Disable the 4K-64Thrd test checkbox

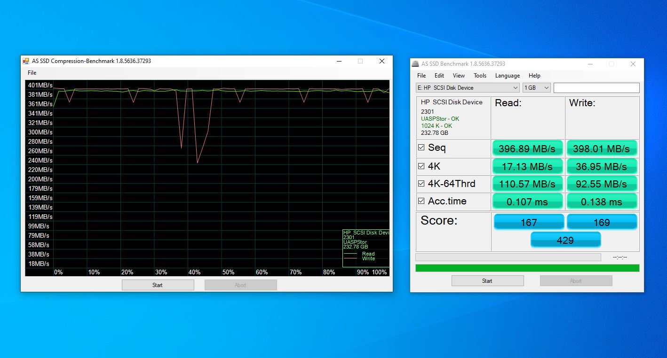(421, 184)
